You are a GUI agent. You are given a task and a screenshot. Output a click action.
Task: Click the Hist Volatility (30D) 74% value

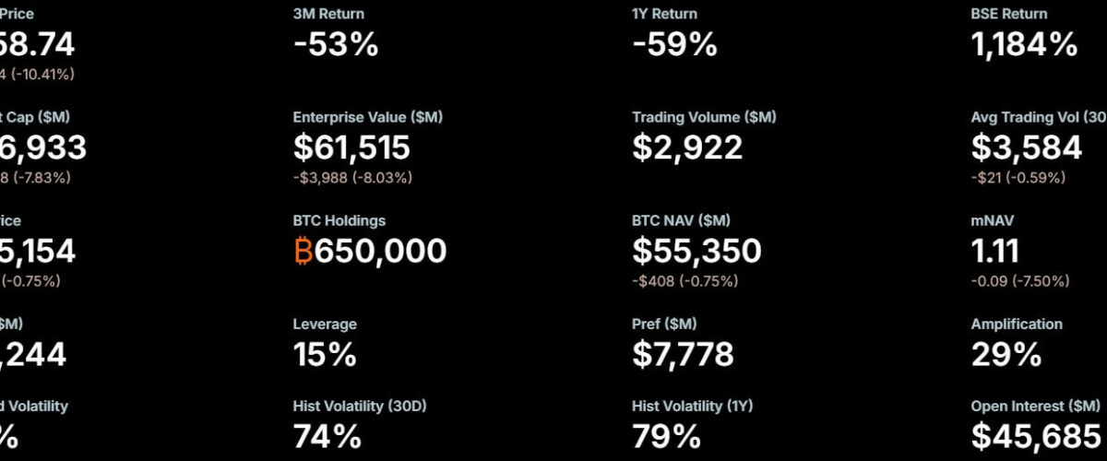pos(327,437)
